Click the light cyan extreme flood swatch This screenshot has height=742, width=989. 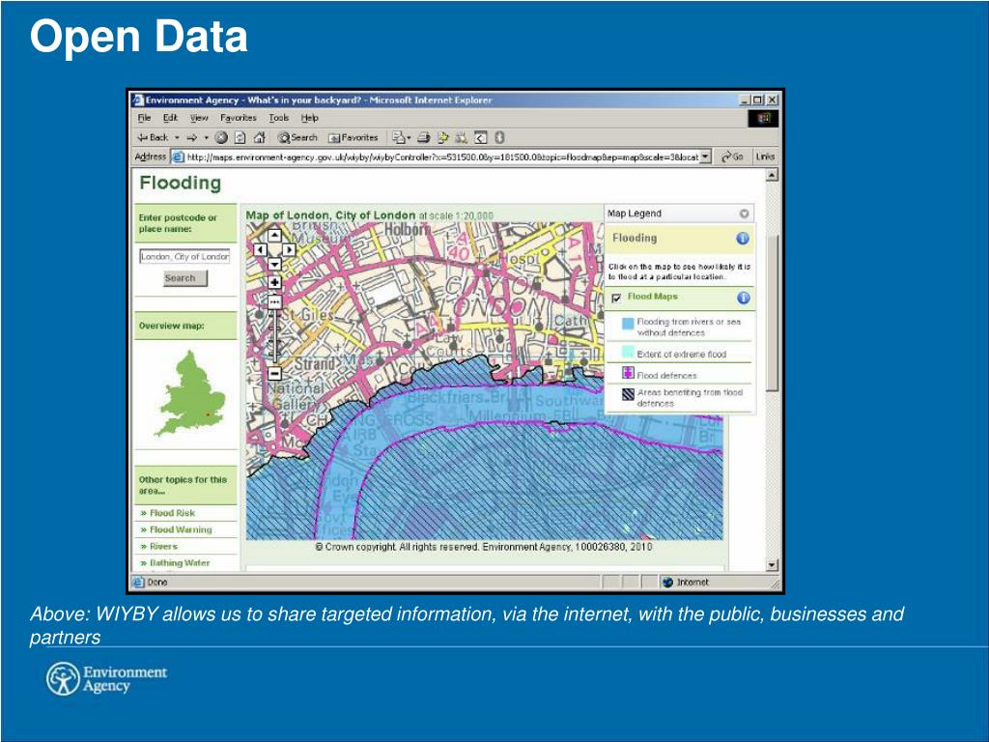[628, 352]
